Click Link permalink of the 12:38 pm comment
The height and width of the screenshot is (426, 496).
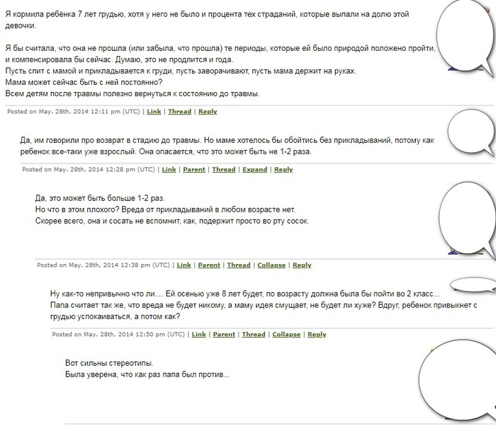[184, 265]
